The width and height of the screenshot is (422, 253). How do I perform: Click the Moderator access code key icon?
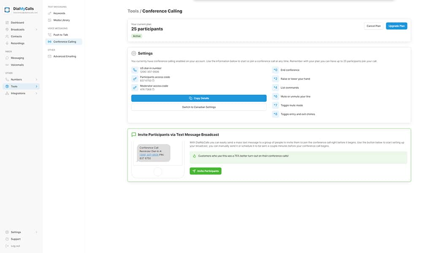135,88
